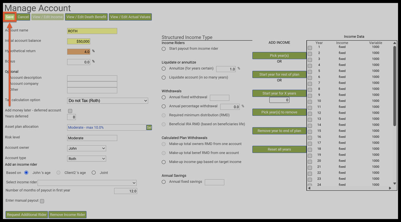Open View / Edit Death Benefit
This screenshot has height=222, width=401.
[x=86, y=17]
